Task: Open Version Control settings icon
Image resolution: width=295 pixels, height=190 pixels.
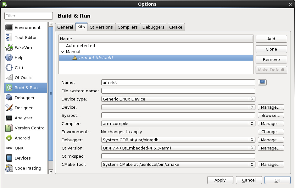Action: pos(9,128)
